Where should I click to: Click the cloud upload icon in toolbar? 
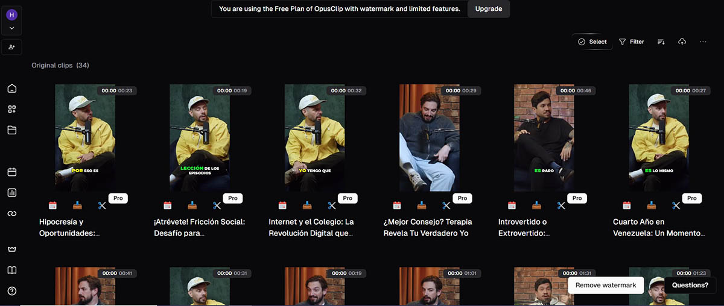(682, 42)
